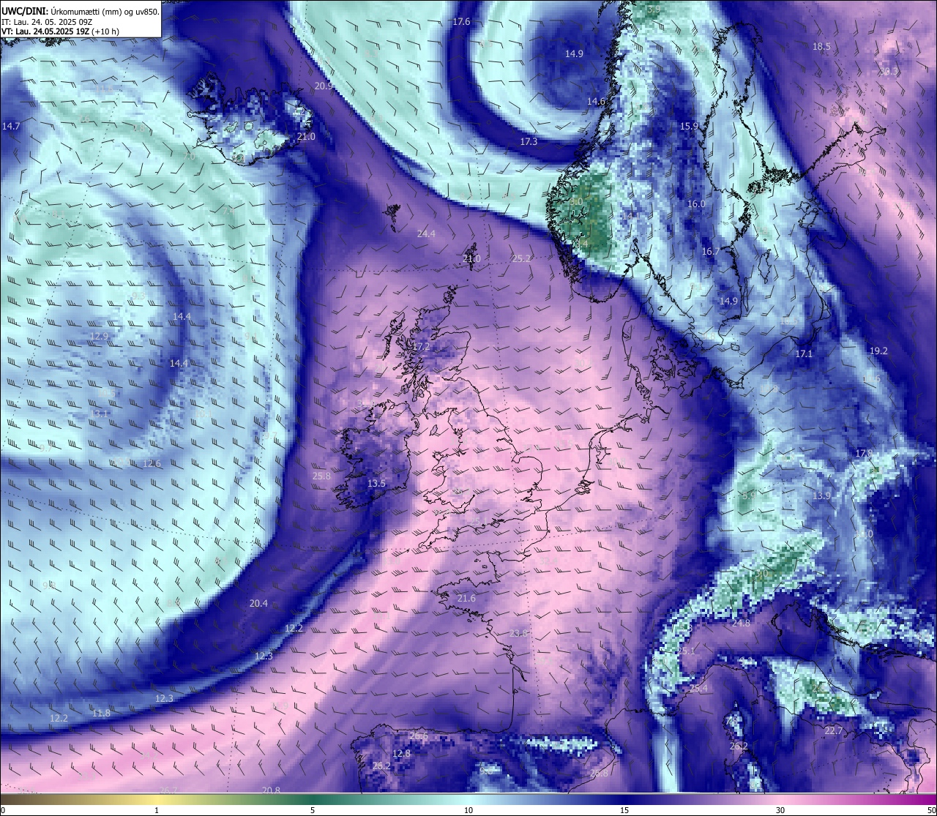Click the 16.0 value label
The width and height of the screenshot is (937, 816).
tap(695, 204)
